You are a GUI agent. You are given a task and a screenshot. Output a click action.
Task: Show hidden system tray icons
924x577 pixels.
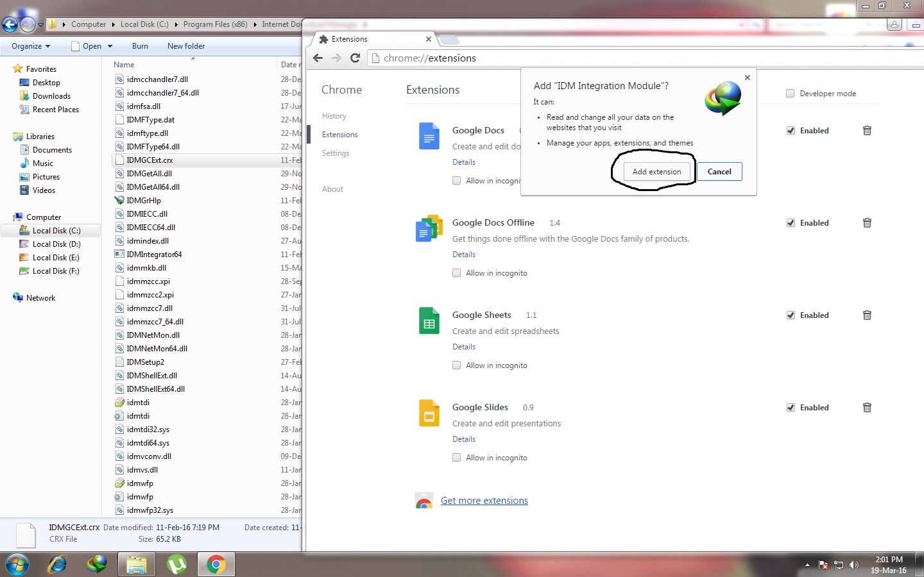pos(807,565)
